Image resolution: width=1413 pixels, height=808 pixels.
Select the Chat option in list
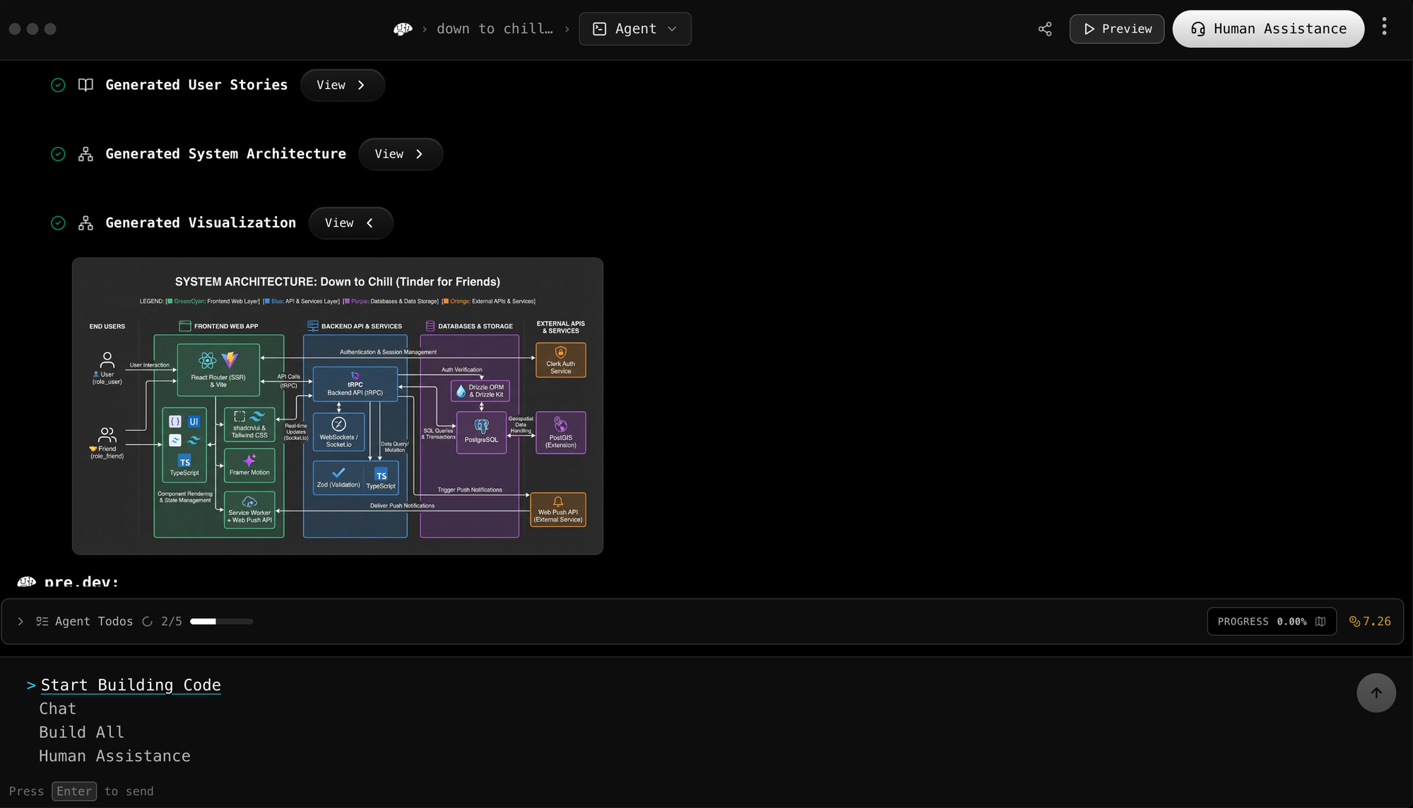point(57,708)
